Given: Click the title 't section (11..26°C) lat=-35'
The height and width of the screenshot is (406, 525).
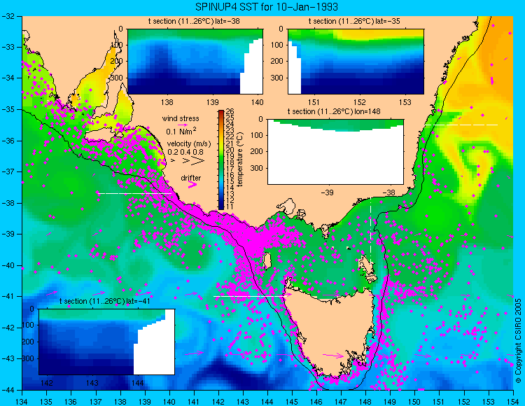Looking at the screenshot, I should click(x=354, y=22).
